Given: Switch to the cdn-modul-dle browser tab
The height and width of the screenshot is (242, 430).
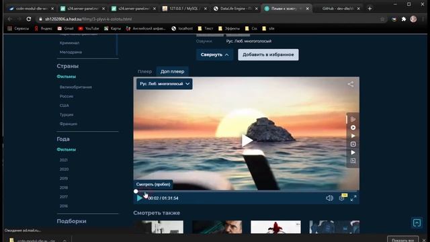Looking at the screenshot, I should pos(31,9).
